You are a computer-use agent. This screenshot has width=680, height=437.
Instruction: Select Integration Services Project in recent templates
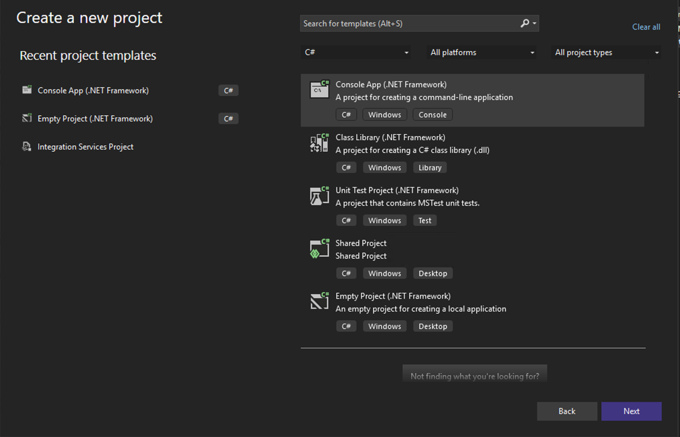(86, 146)
